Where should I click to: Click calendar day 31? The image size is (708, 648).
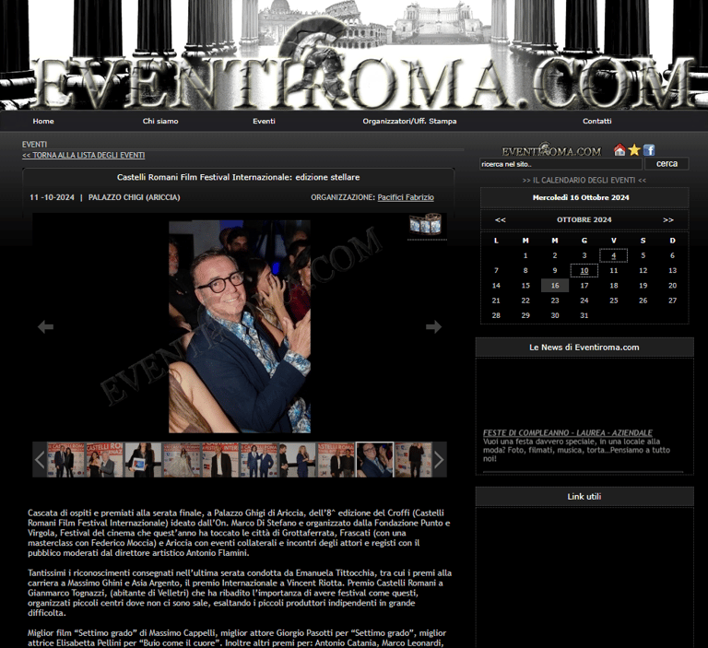pyautogui.click(x=584, y=315)
